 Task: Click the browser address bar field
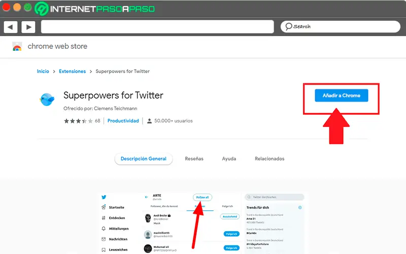click(x=157, y=26)
